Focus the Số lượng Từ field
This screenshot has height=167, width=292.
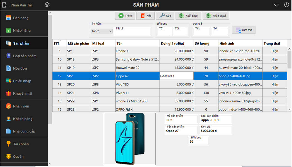(164, 31)
